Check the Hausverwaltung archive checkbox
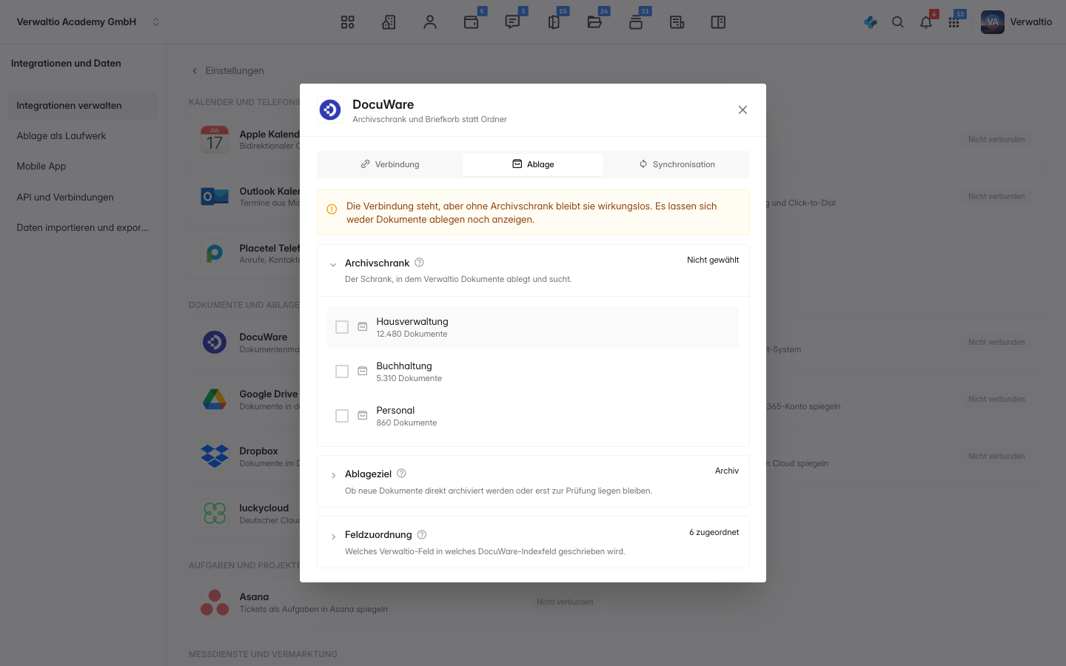Screen dimensions: 1066x666 (342, 327)
